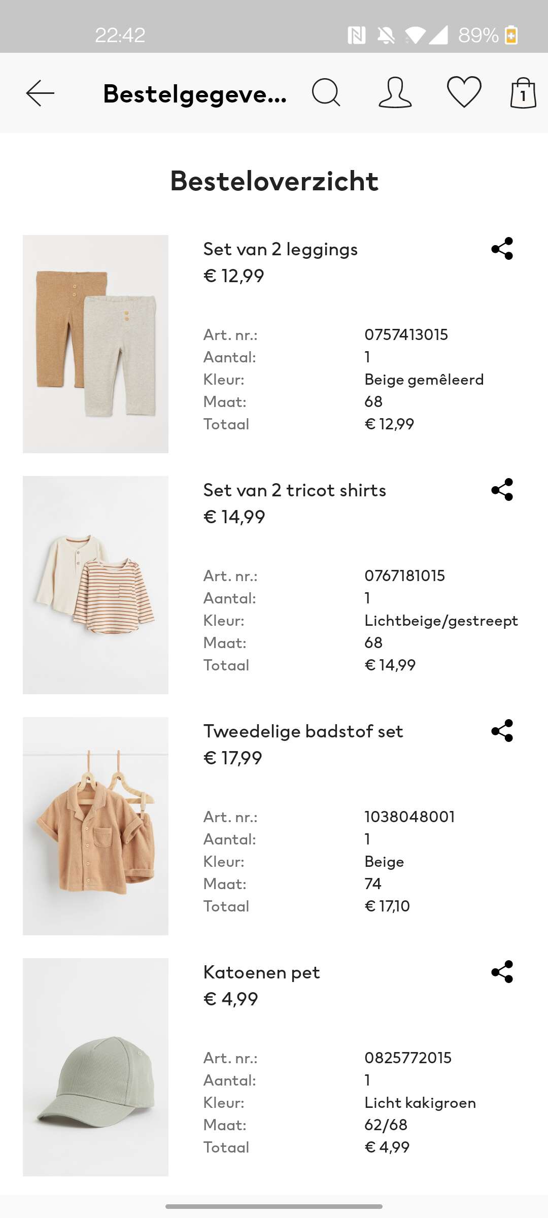Viewport: 548px width, 1218px height.
Task: Open the search magnifier icon
Action: [326, 92]
